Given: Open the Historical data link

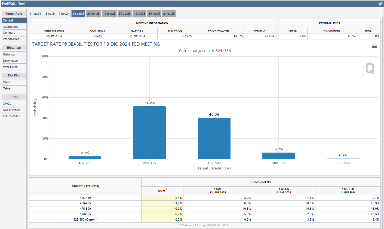Looking at the screenshot, I should 14,54.
